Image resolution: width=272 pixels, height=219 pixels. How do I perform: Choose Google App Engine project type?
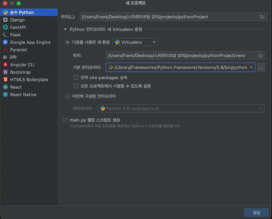pos(30,42)
